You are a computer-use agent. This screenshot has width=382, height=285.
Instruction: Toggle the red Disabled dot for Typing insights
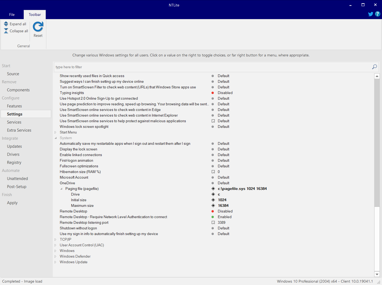213,93
